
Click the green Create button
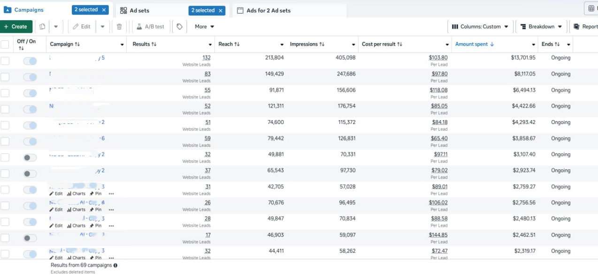[x=16, y=27]
